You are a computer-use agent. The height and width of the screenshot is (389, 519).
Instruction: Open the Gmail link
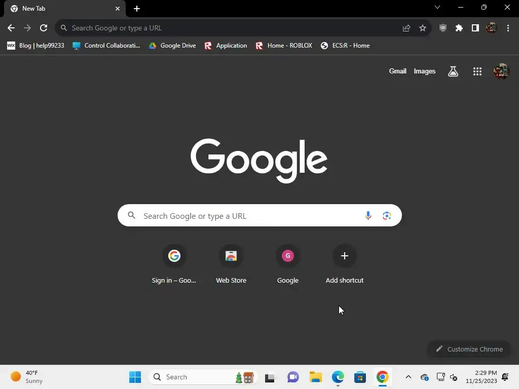(397, 71)
